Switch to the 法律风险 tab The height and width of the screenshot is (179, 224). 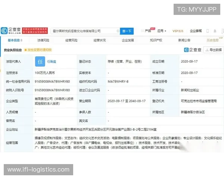(x=43, y=40)
